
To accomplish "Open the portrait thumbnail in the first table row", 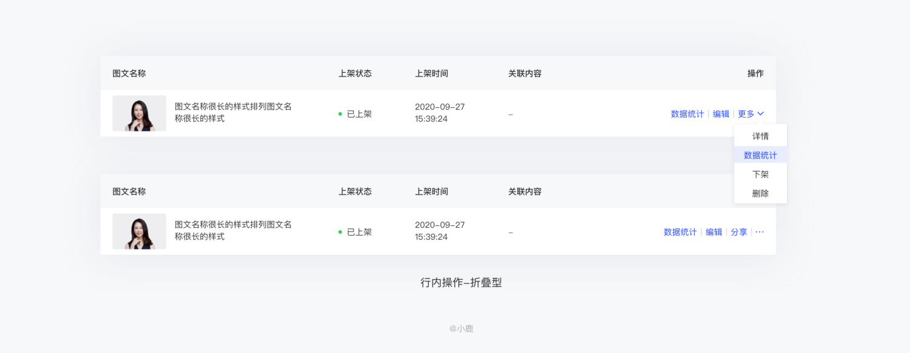I will coord(139,113).
